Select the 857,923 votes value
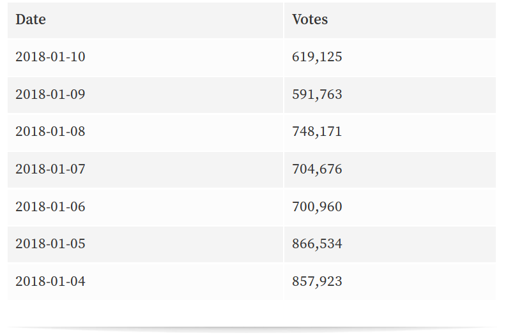 point(317,281)
